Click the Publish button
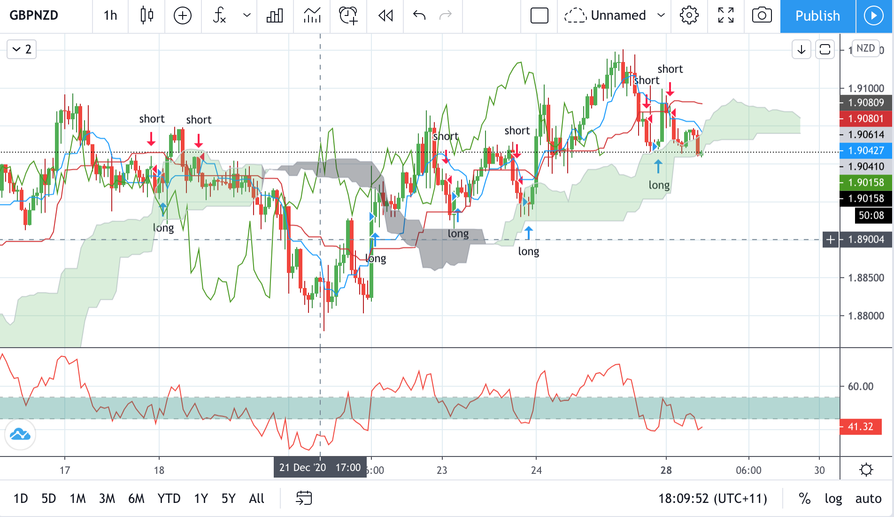 [x=817, y=16]
